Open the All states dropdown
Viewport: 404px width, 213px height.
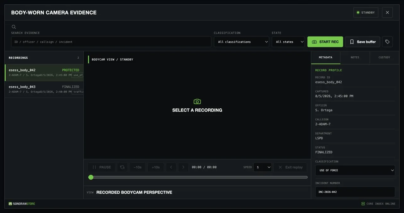(x=288, y=42)
